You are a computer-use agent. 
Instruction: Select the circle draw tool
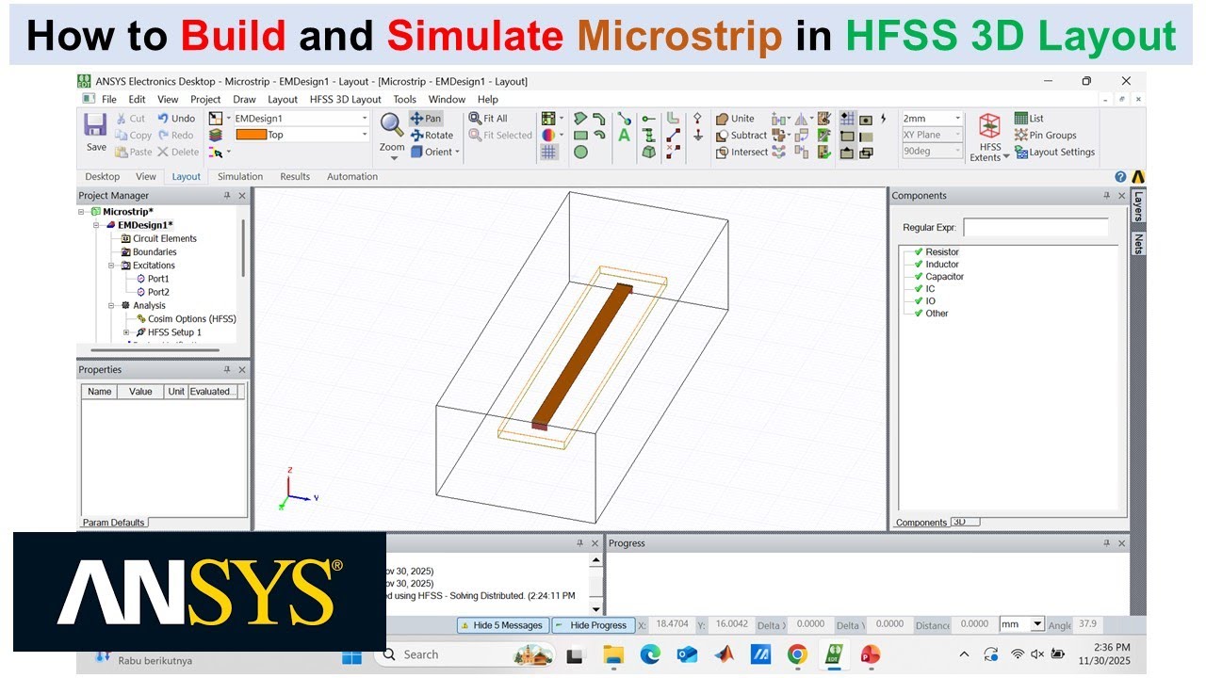580,152
